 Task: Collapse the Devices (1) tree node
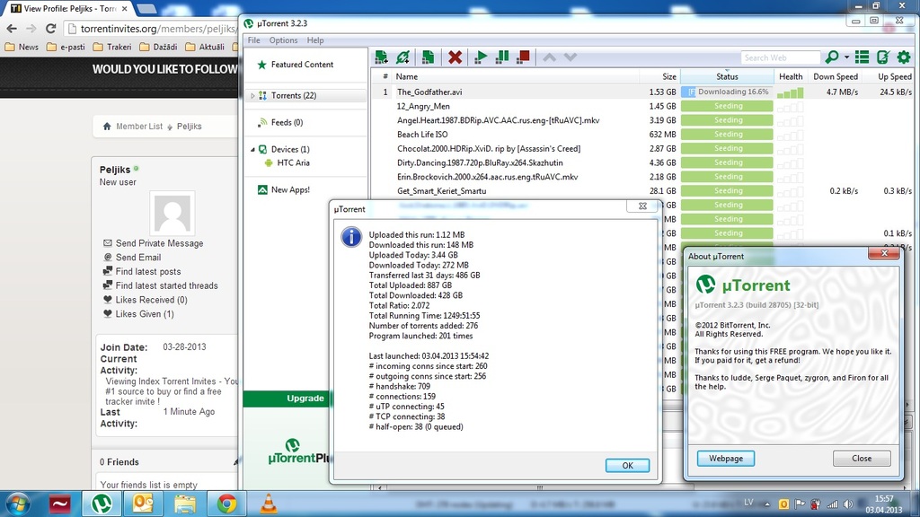252,149
